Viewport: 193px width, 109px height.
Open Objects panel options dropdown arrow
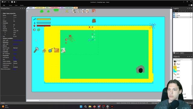[x=188, y=57]
